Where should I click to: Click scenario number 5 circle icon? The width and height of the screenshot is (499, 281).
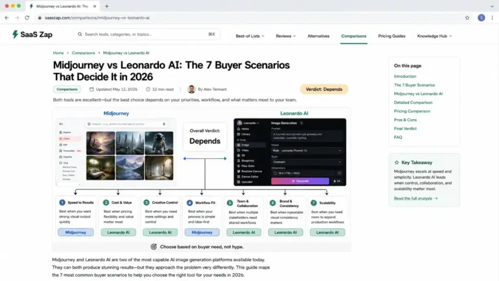point(230,203)
